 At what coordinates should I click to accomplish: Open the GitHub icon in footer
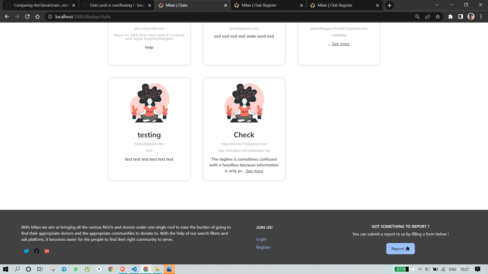tap(37, 251)
